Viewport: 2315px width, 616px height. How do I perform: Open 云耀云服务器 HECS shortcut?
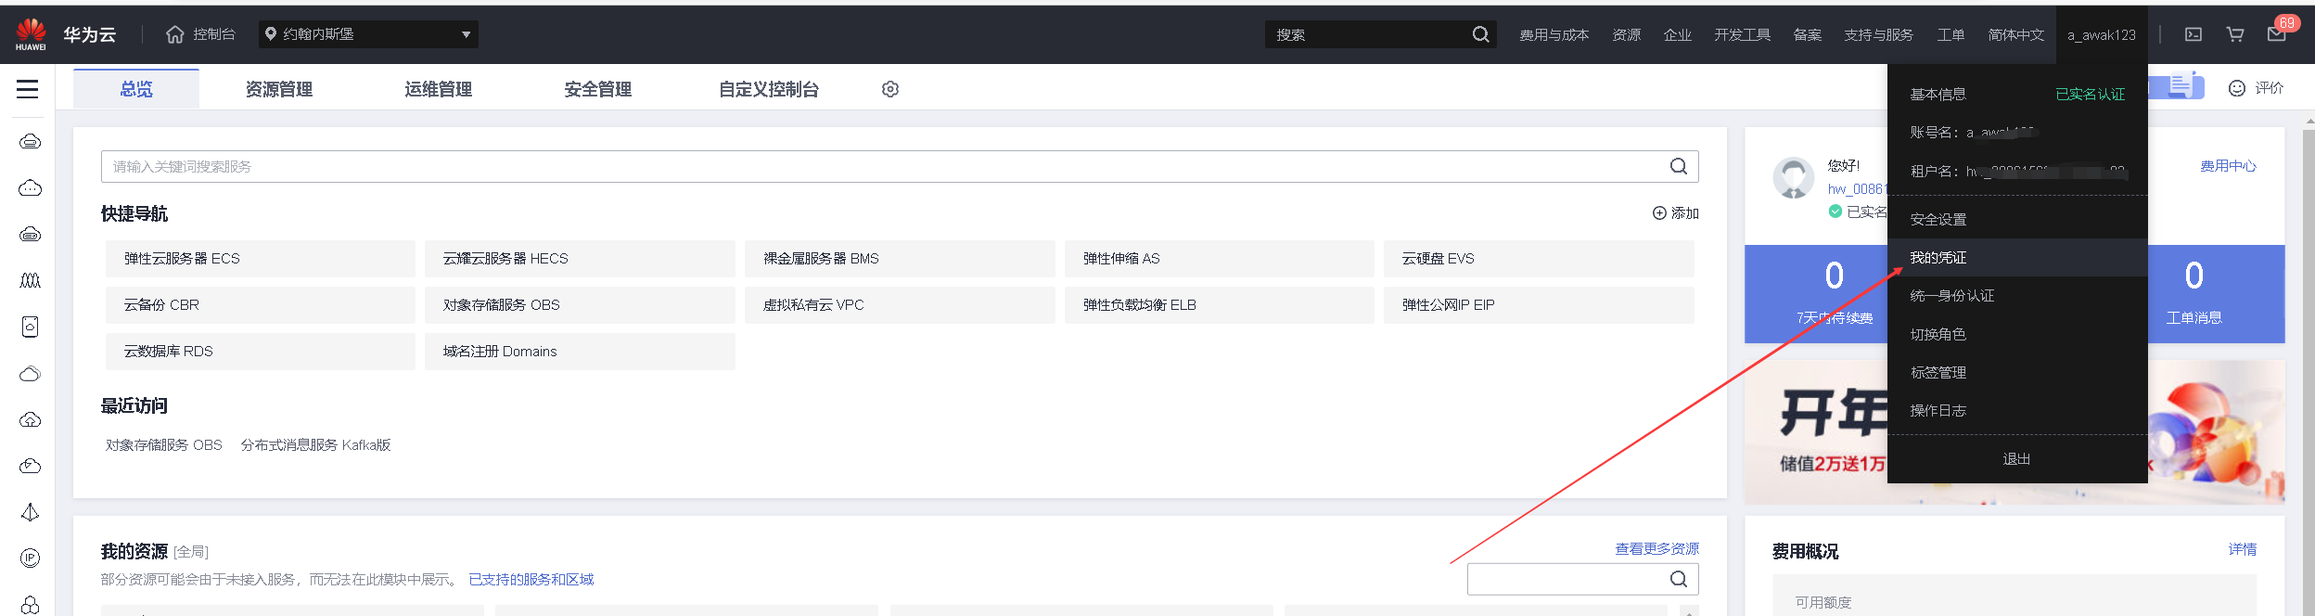pyautogui.click(x=580, y=259)
